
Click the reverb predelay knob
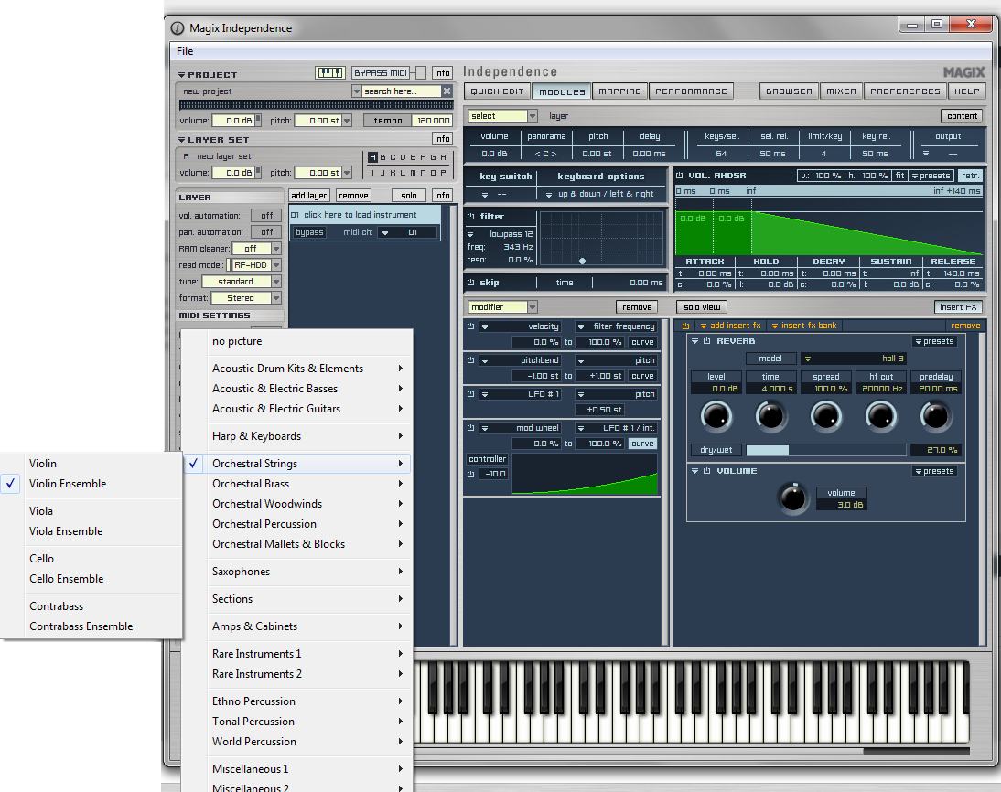[x=935, y=416]
